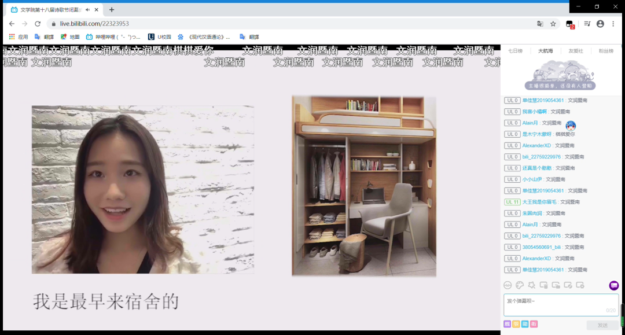The image size is (625, 335).
Task: Switch to the 粉丝榜 tab
Action: [606, 51]
